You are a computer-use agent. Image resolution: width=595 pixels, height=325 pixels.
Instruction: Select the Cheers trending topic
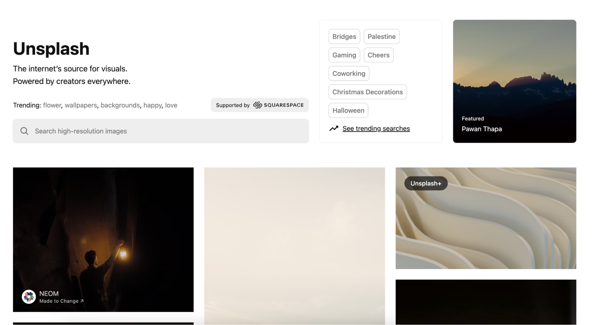coord(378,54)
